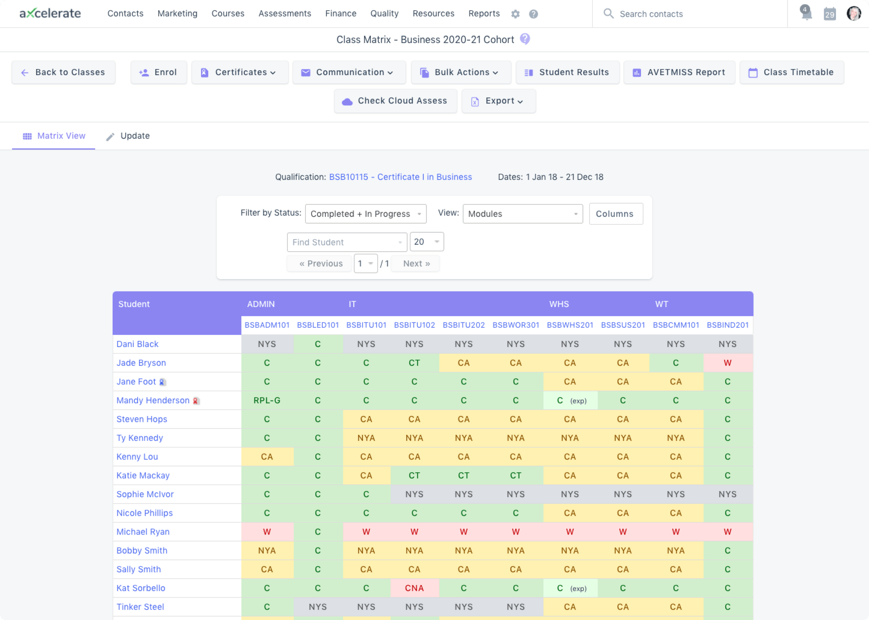Click the calendar icon showing 29

click(829, 14)
